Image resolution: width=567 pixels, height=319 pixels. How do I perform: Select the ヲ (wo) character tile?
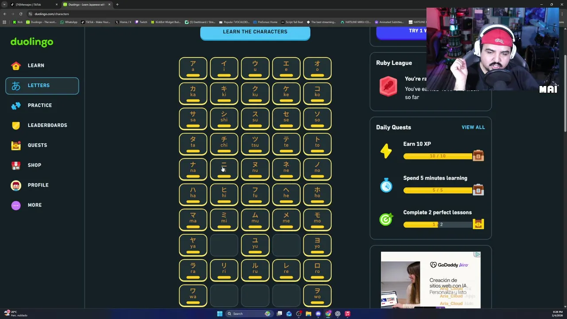(317, 296)
